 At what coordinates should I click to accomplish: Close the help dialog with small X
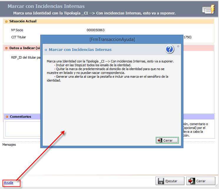pos(178,47)
